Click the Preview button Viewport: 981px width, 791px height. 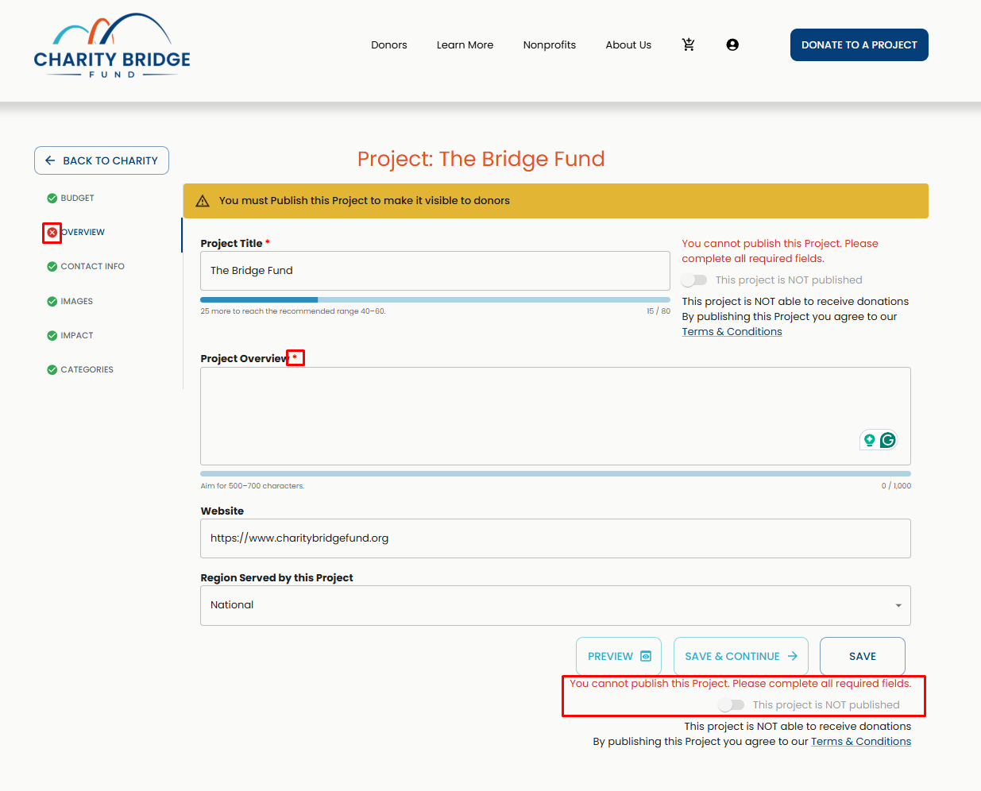pos(619,656)
